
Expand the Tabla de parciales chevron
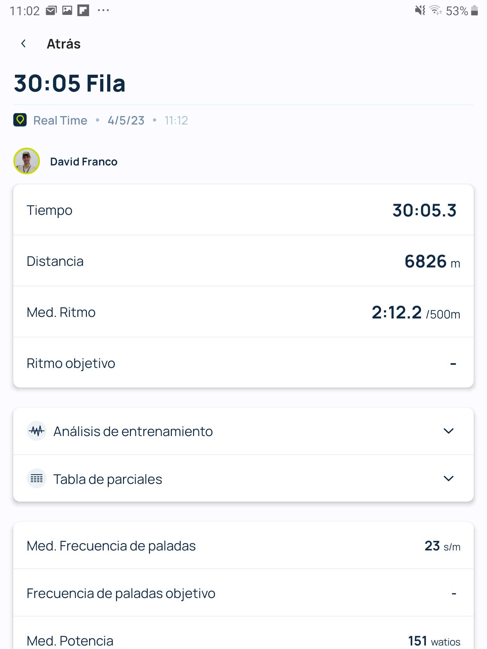click(449, 479)
